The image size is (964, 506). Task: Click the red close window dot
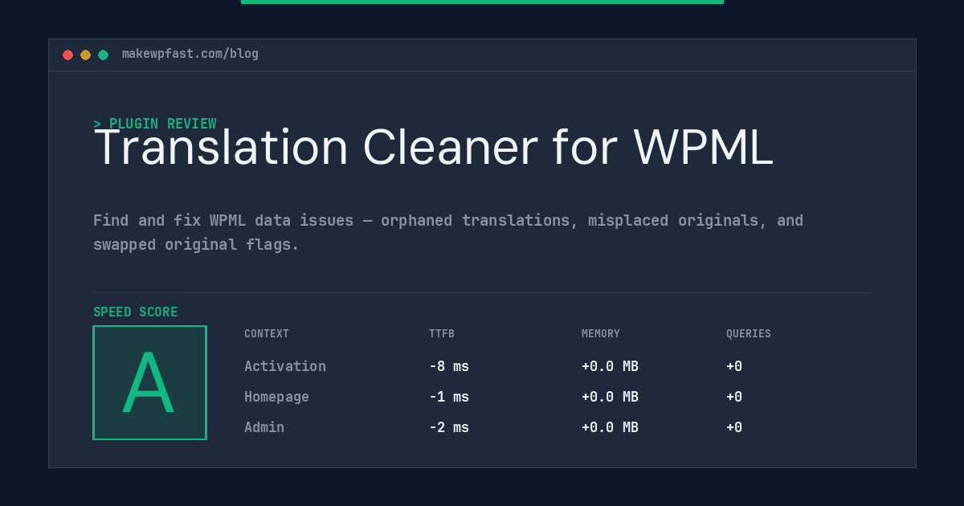pyautogui.click(x=67, y=55)
